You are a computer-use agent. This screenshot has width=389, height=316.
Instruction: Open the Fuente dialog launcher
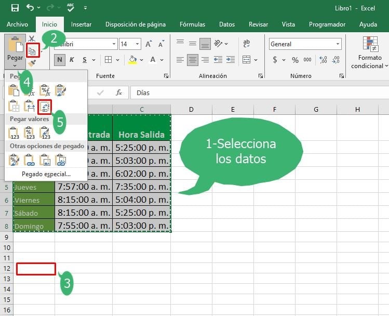(166, 76)
